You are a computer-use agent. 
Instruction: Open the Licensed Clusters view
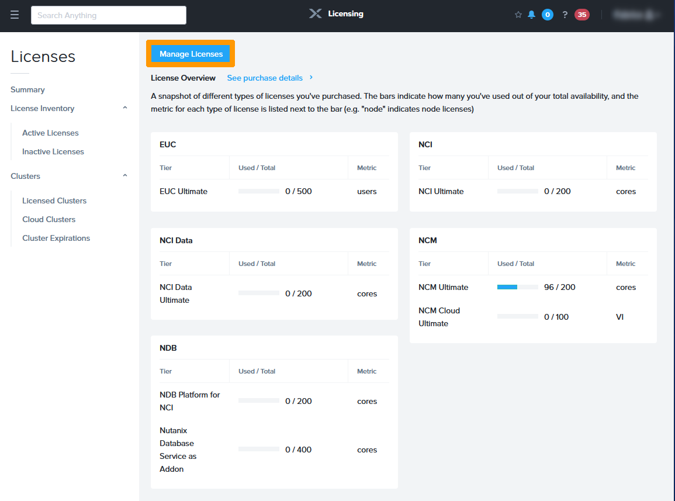coord(54,201)
